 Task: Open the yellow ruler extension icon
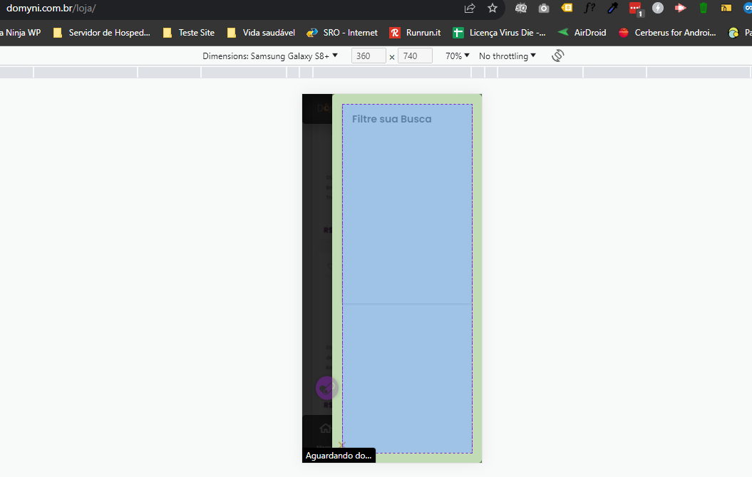point(726,8)
